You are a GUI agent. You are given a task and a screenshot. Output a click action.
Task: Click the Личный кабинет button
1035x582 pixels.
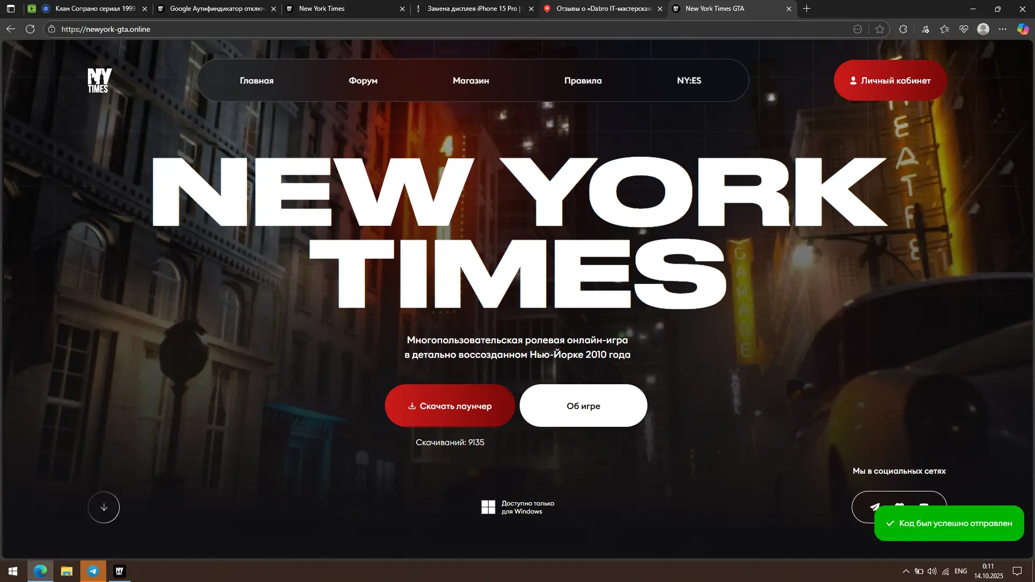[x=890, y=80]
